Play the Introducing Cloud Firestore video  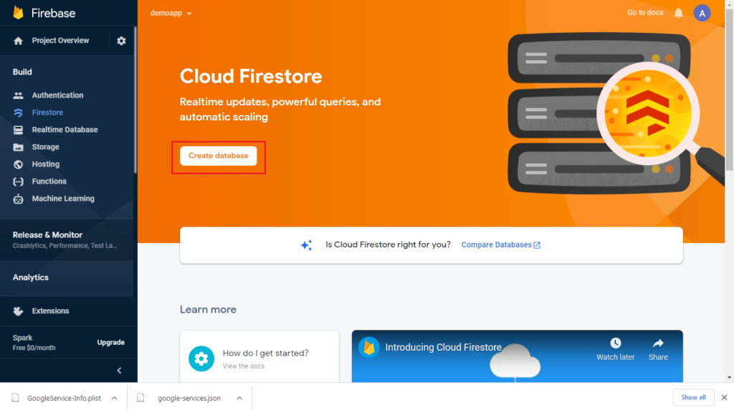tap(518, 357)
